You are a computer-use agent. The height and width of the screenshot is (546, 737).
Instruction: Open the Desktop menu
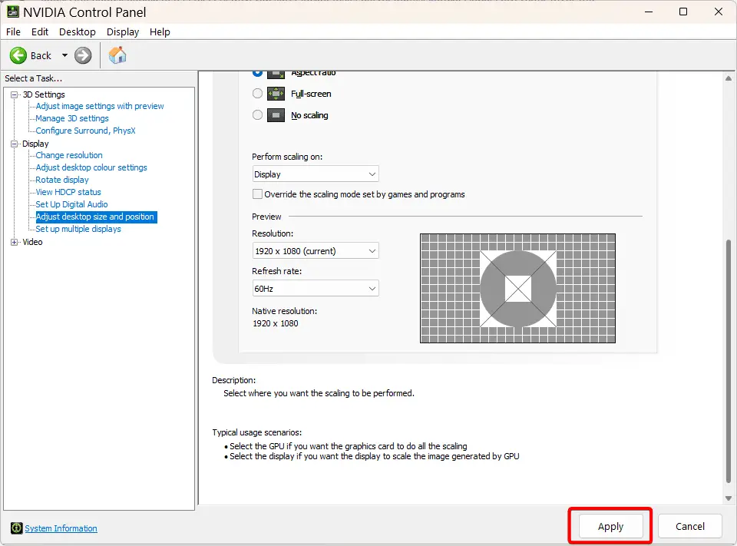pyautogui.click(x=77, y=32)
